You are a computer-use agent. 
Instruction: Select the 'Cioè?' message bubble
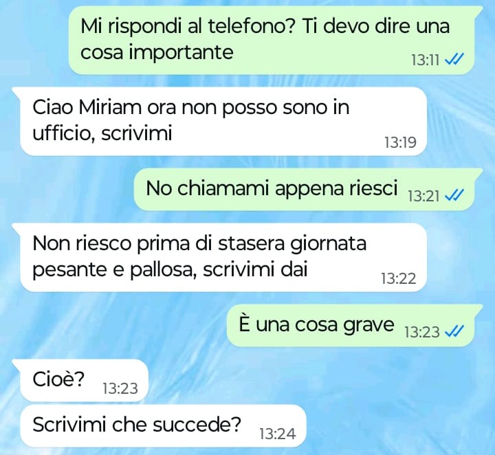click(80, 380)
